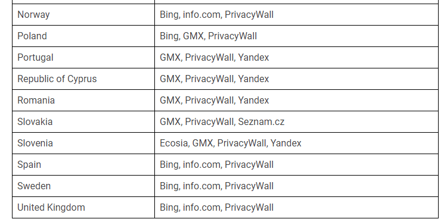This screenshot has width=444, height=222.
Task: Click Portugal's 'GMX, PrivacyWall, Yandex' text
Action: (215, 57)
